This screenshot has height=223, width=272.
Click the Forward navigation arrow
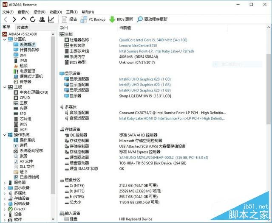[x=14, y=19]
